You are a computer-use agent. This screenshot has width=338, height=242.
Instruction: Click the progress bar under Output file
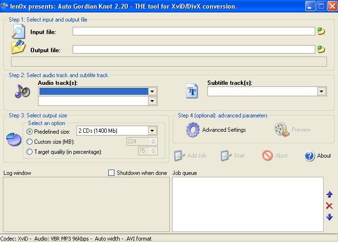coord(169,62)
